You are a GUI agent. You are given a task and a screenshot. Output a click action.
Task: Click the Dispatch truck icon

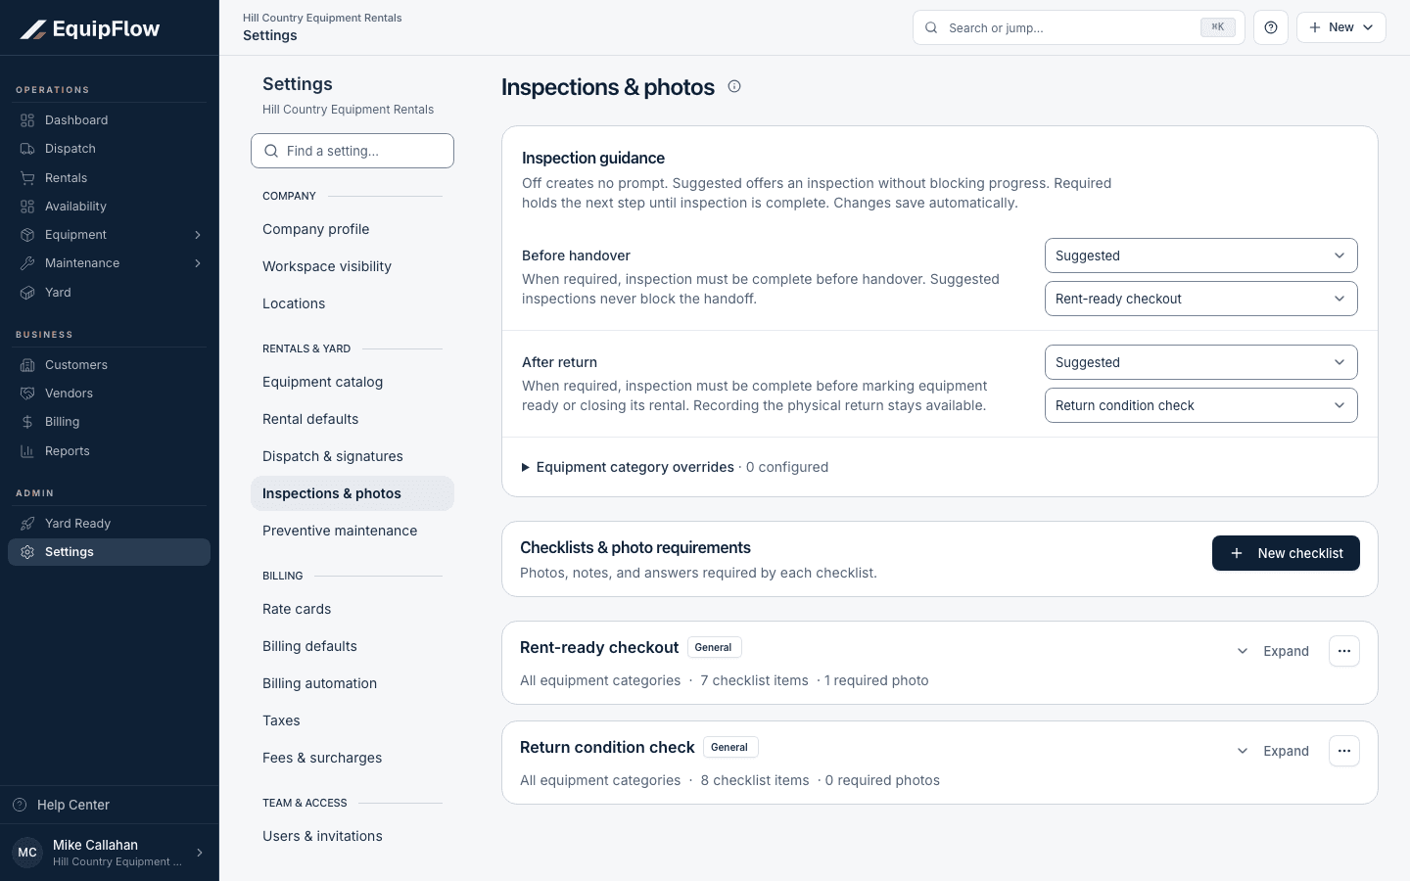coord(27,149)
